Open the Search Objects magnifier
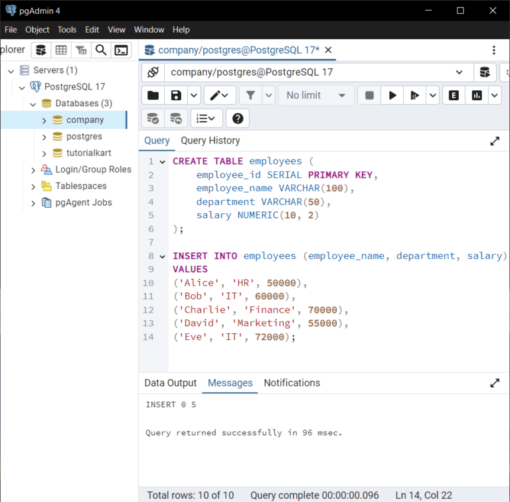 pos(101,50)
